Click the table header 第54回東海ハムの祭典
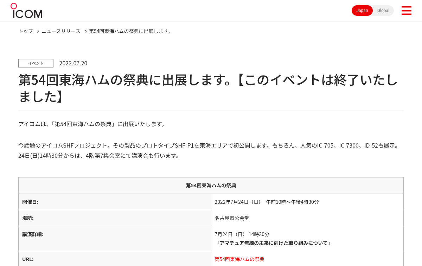This screenshot has width=422, height=266. (x=211, y=186)
